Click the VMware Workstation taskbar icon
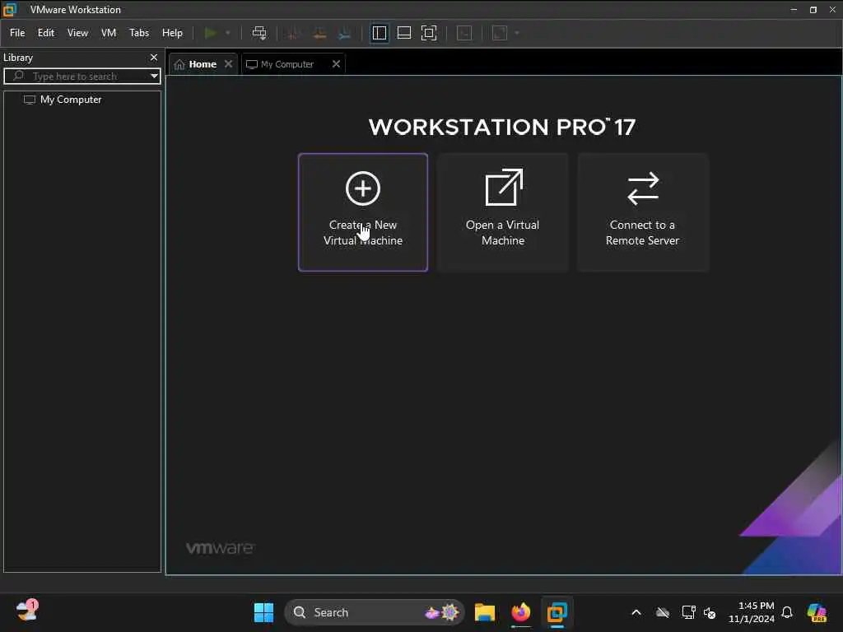843x632 pixels. (x=557, y=612)
